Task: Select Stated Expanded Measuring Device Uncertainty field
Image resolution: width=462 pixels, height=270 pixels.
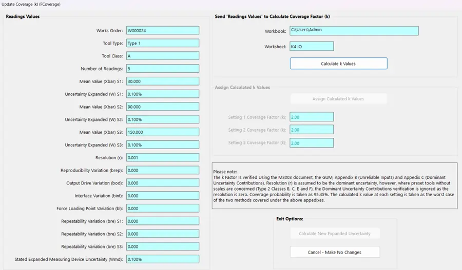Action: [x=163, y=259]
